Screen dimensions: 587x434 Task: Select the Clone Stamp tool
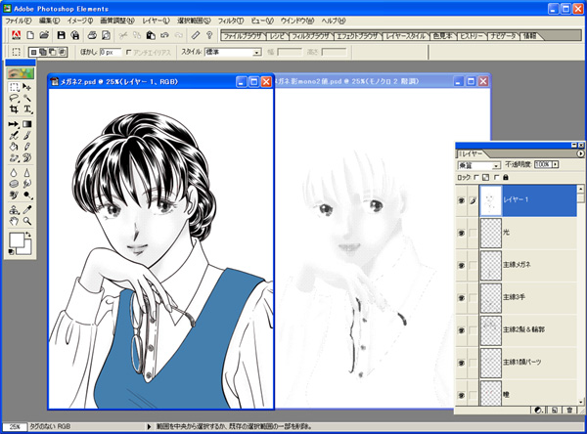pyautogui.click(x=14, y=210)
